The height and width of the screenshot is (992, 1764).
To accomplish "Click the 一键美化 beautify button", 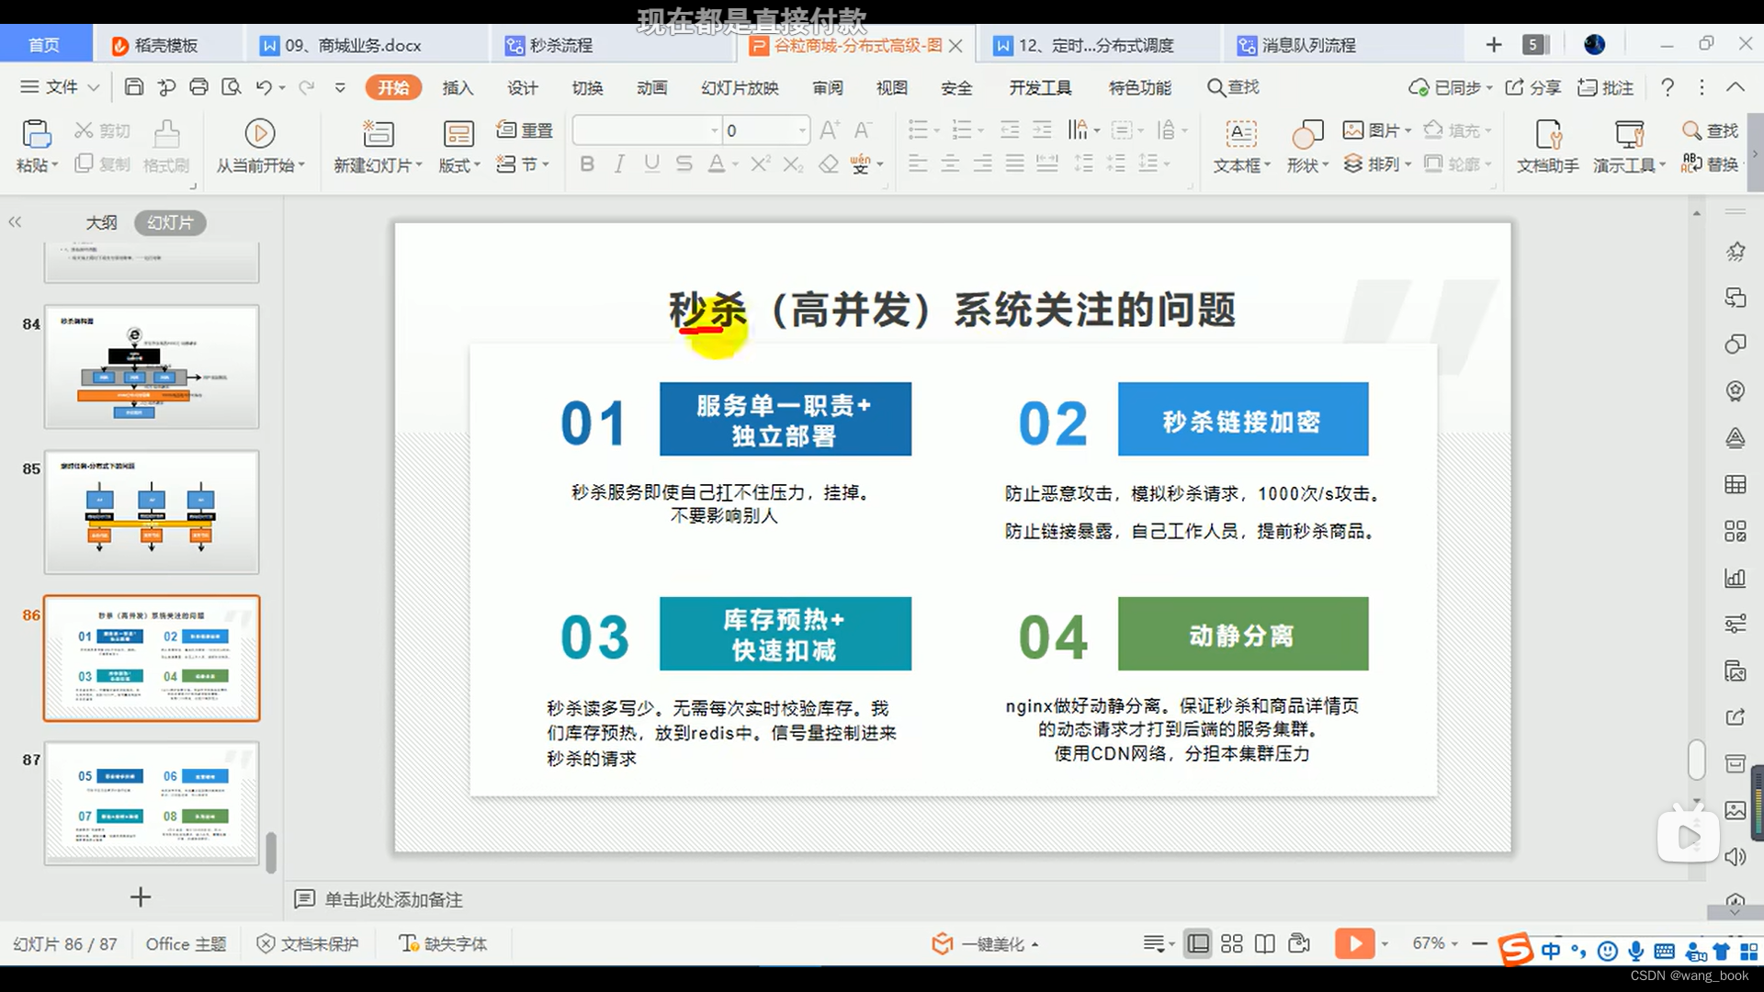I will coord(989,942).
